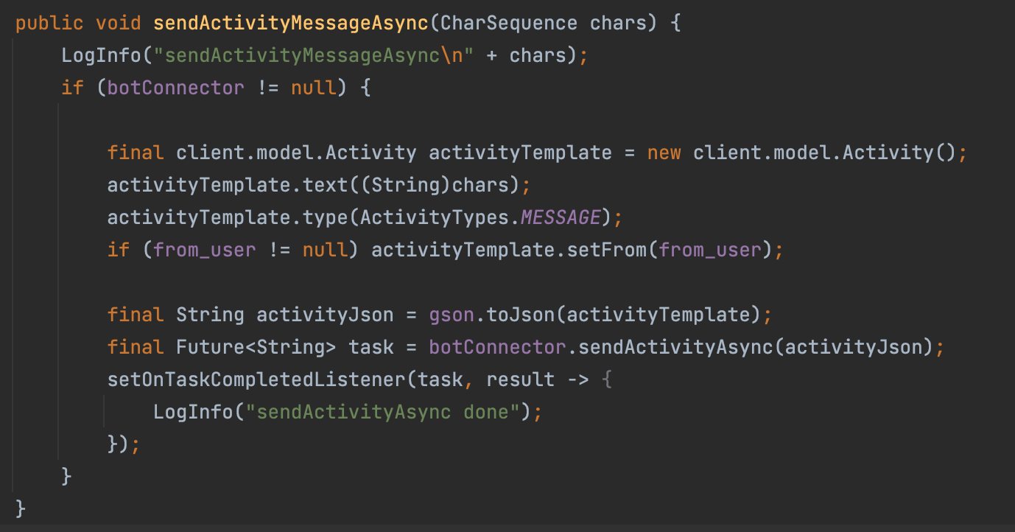The width and height of the screenshot is (1015, 532).
Task: Click botConnector in the if null check
Action: pos(175,88)
